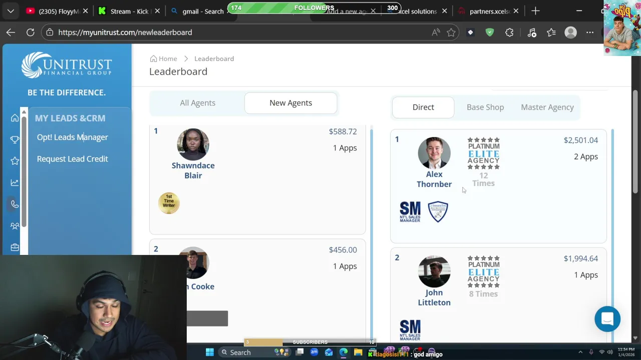Open browser extensions puzzle icon
The height and width of the screenshot is (360, 641).
point(509,32)
